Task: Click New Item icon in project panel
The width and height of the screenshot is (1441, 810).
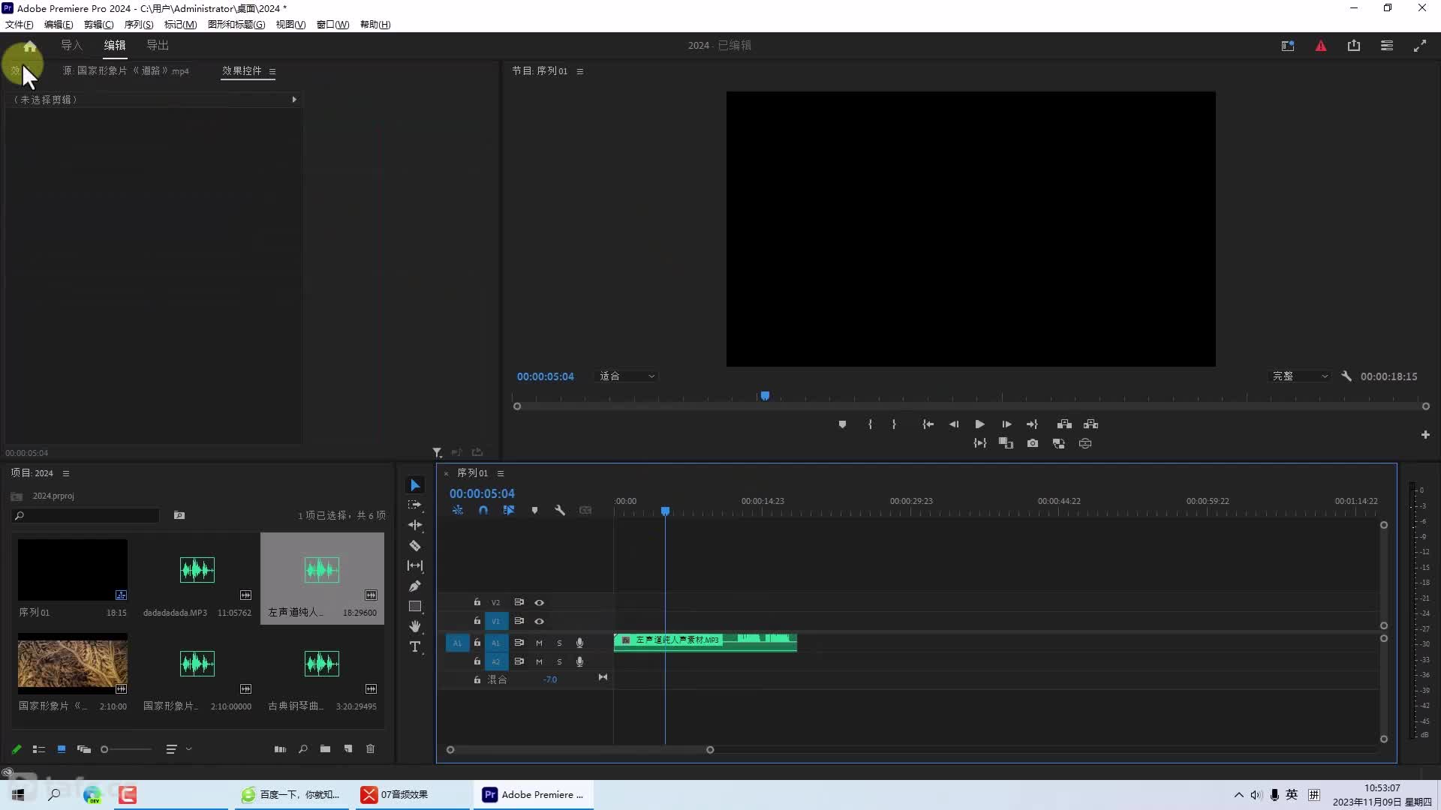Action: (348, 748)
